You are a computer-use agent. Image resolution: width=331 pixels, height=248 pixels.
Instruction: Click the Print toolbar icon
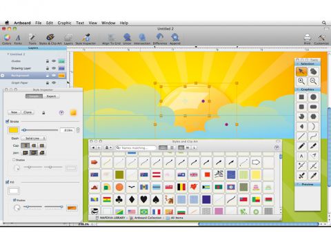(308, 39)
